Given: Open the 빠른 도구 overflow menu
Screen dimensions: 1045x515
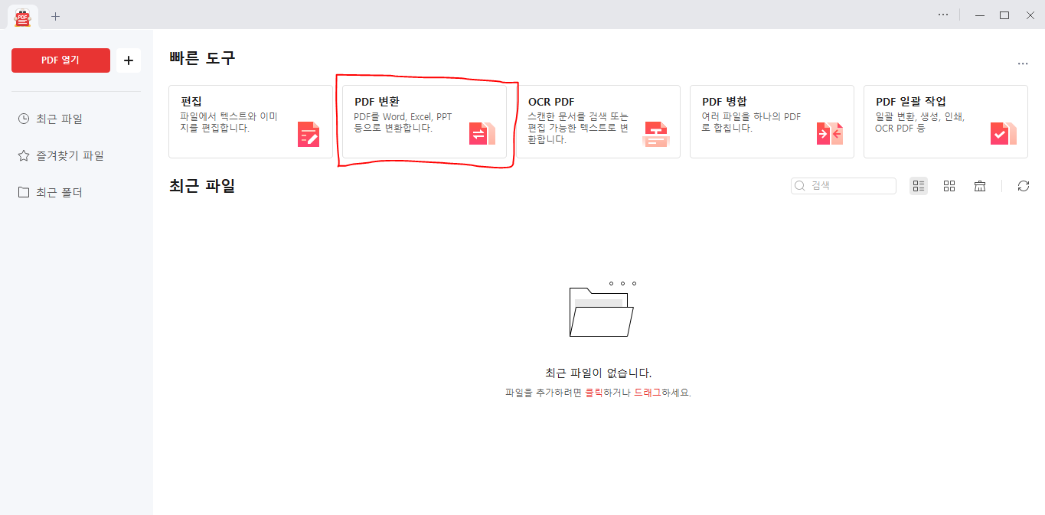Looking at the screenshot, I should [x=1023, y=64].
